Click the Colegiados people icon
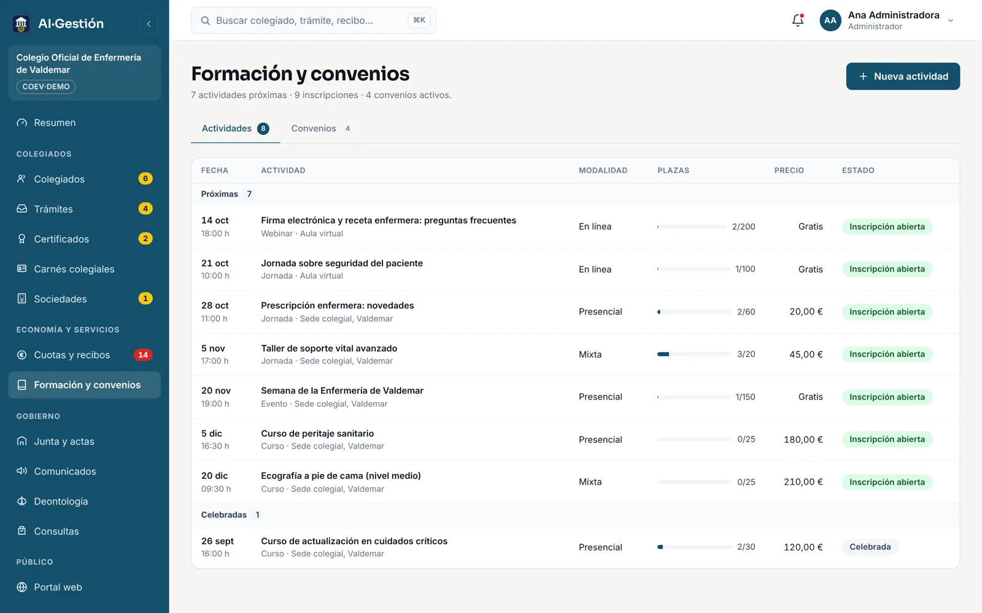Viewport: 982px width, 613px height. pyautogui.click(x=21, y=179)
